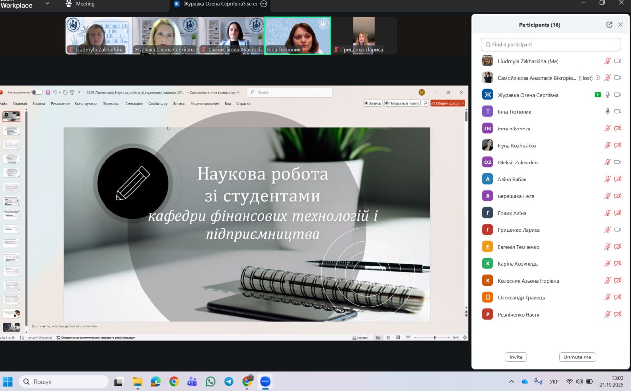Click the Find a participant search field
Image resolution: width=631 pixels, height=391 pixels.
pyautogui.click(x=551, y=44)
